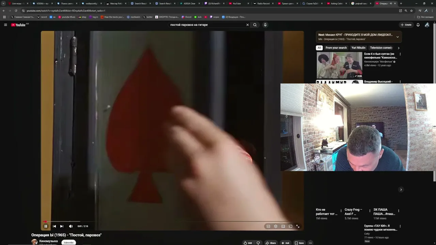The image size is (436, 245).
Task: Start voice search with microphone icon
Action: point(265,25)
